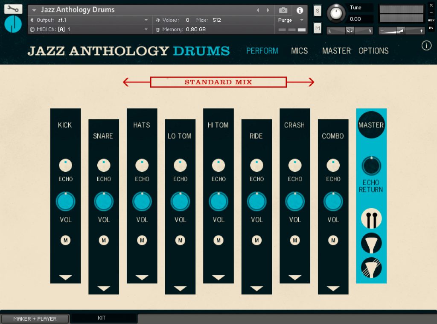Mute the Ride channel
This screenshot has height=324, width=437.
256,240
